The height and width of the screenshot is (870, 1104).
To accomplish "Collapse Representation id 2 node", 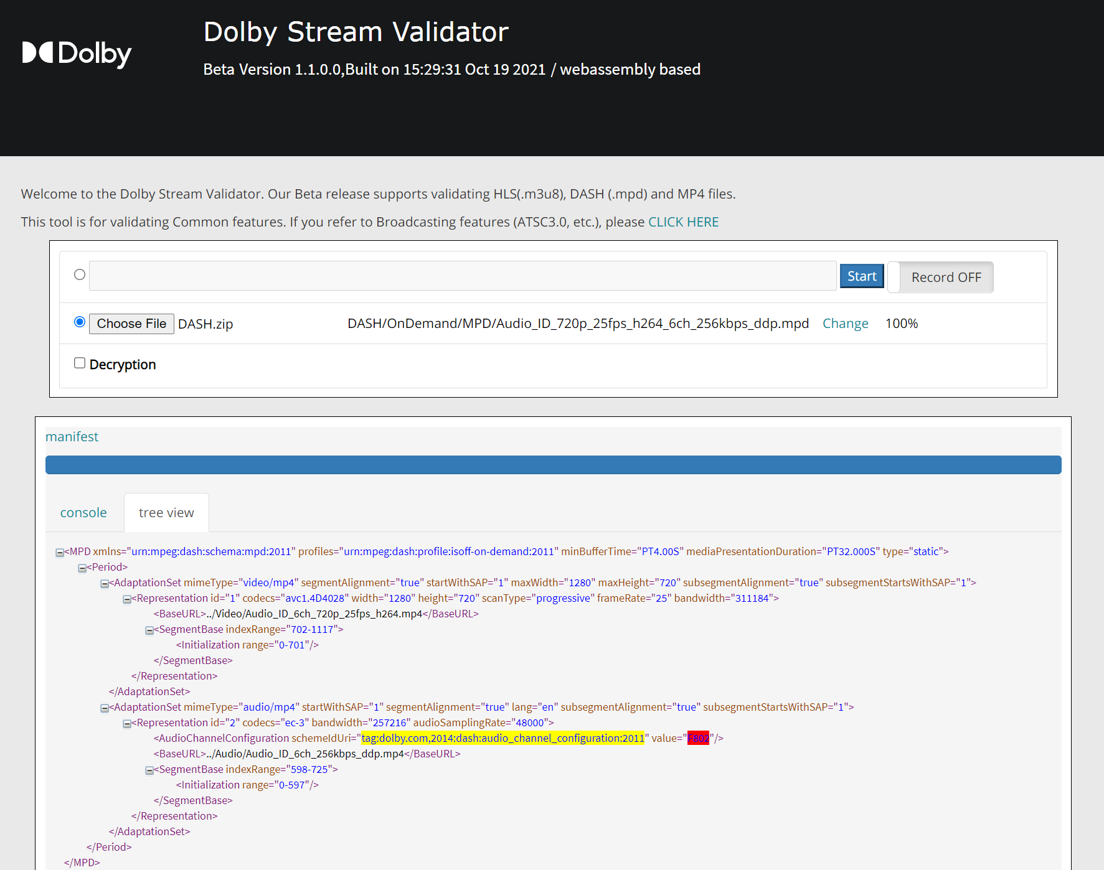I will tap(126, 723).
